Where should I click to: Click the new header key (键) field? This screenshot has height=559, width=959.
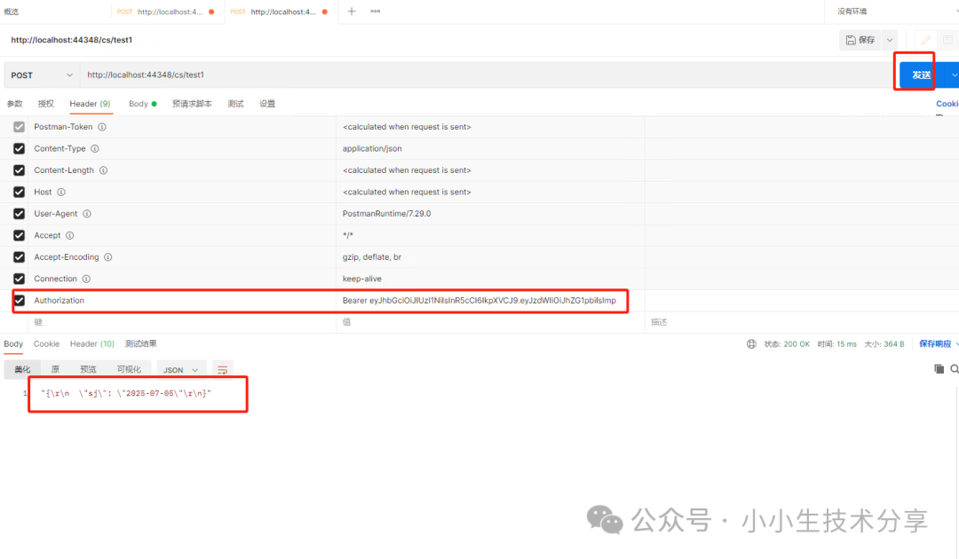[182, 322]
